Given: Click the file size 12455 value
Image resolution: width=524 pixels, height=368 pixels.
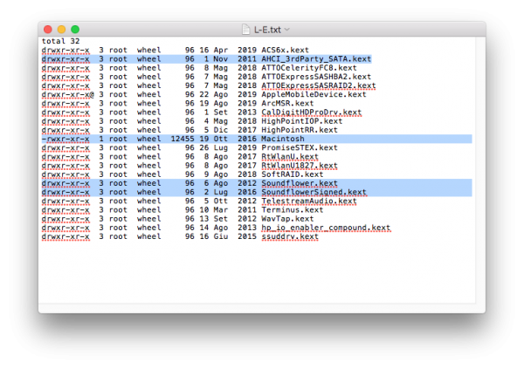Looking at the screenshot, I should (183, 139).
